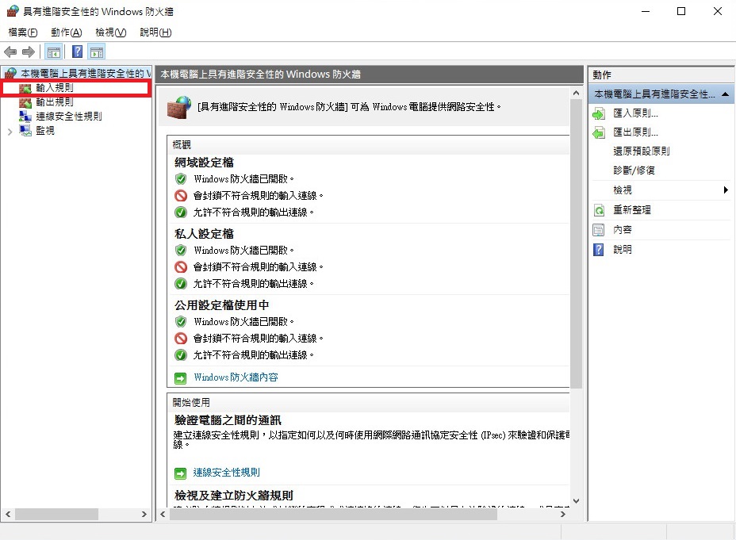Toggle the action pane toolbar icon

97,52
